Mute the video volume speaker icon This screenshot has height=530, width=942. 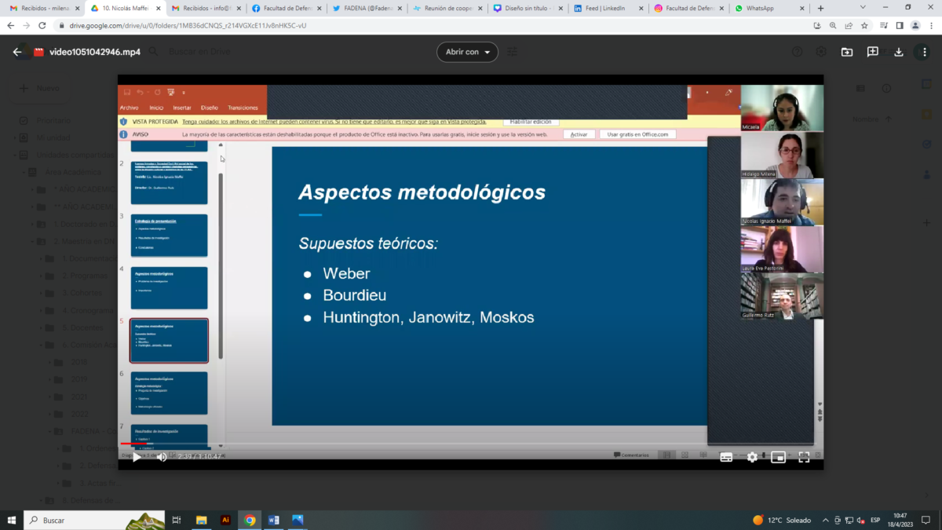[x=162, y=457]
